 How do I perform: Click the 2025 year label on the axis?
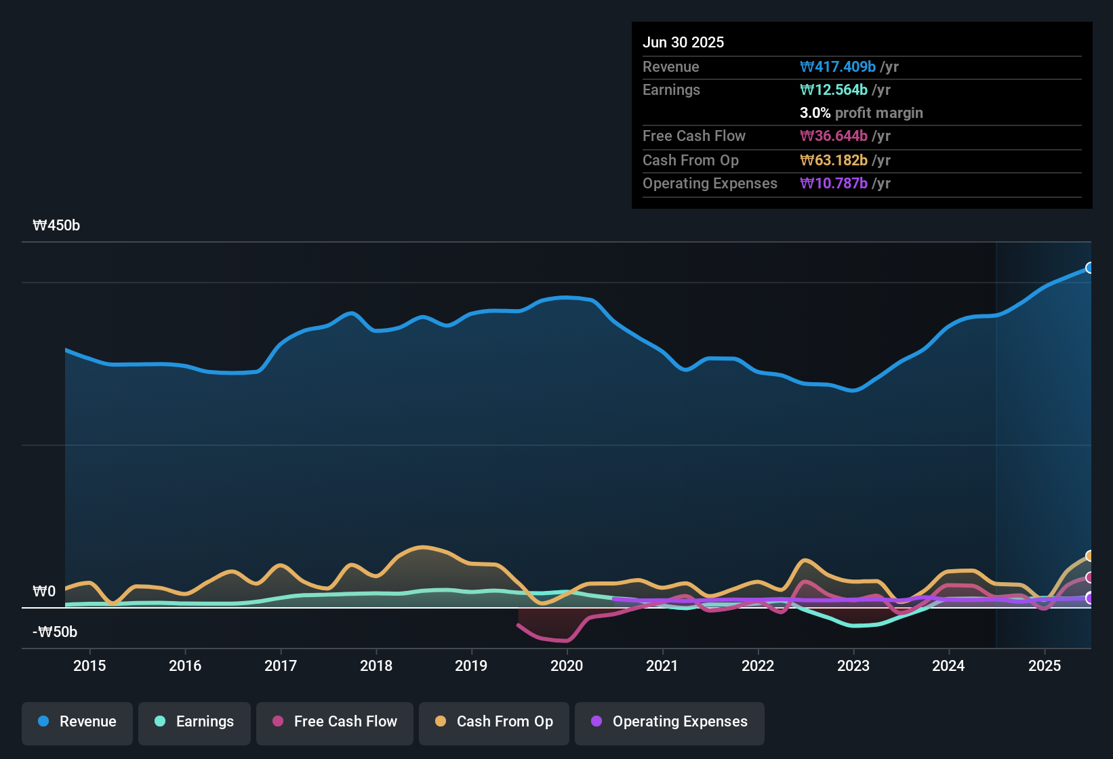1044,666
